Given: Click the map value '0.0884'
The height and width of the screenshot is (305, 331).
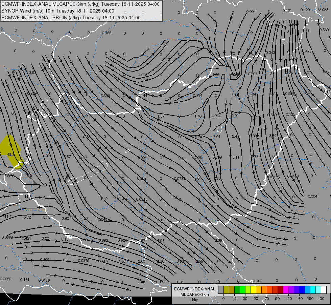Looking at the screenshot, I should (7, 237).
